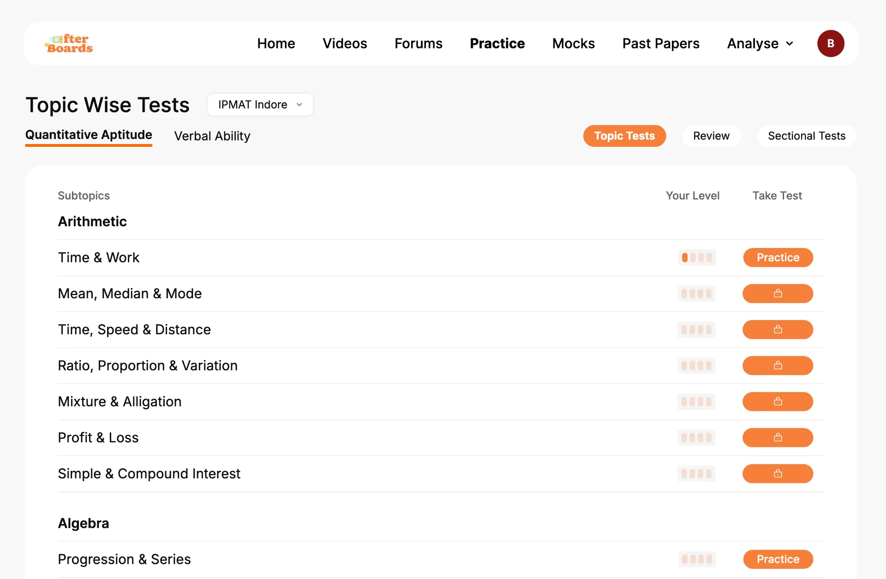This screenshot has height=579, width=886.
Task: Click the AfterBoards logo
Action: click(x=69, y=43)
